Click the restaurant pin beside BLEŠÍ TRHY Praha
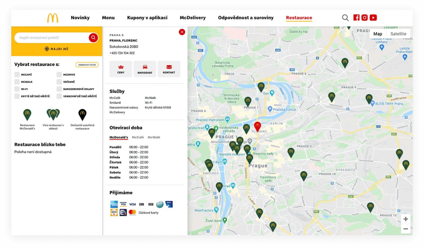The height and width of the screenshot is (248, 424). pos(369,99)
